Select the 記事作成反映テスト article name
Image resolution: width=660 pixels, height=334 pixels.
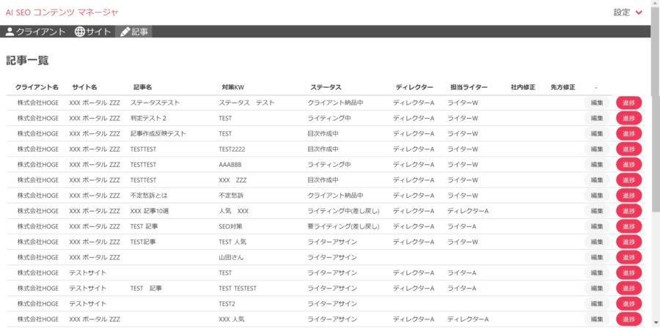tap(158, 134)
